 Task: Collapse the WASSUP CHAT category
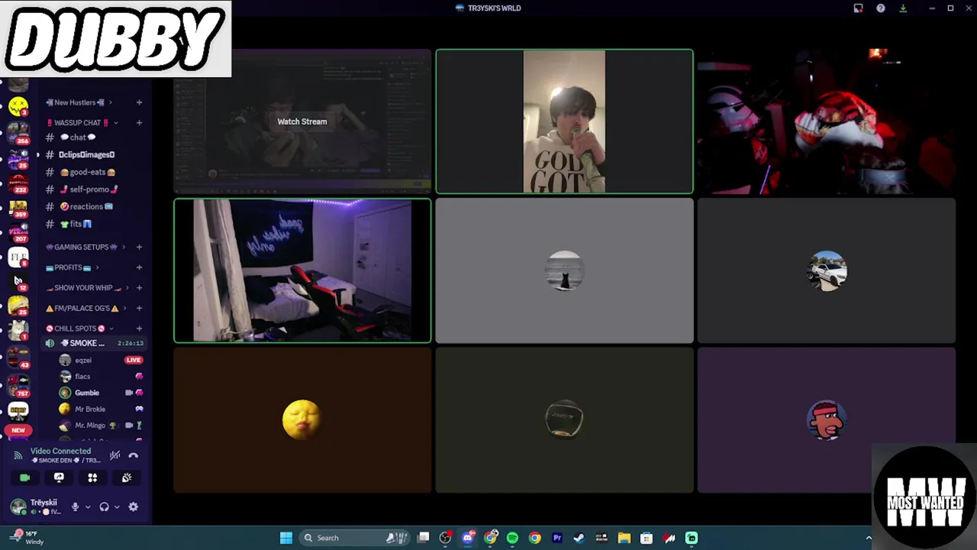click(80, 122)
